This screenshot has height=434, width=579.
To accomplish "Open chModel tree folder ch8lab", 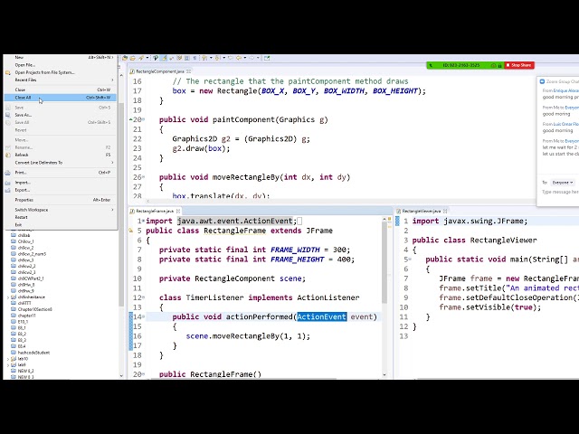I will pos(24,235).
